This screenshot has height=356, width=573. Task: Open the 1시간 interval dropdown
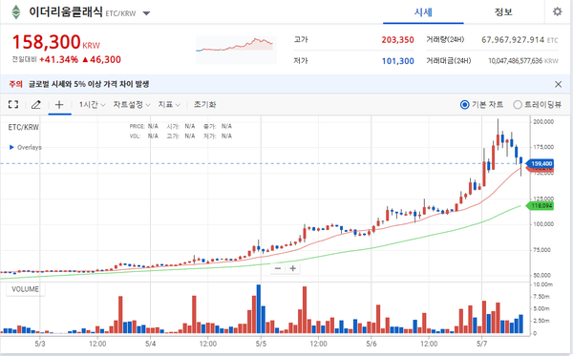(x=92, y=105)
